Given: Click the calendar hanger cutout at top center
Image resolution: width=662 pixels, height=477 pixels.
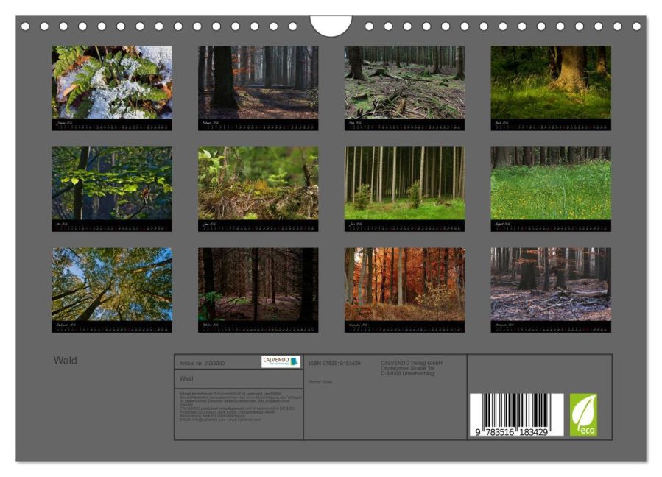Looking at the screenshot, I should pos(331,26).
